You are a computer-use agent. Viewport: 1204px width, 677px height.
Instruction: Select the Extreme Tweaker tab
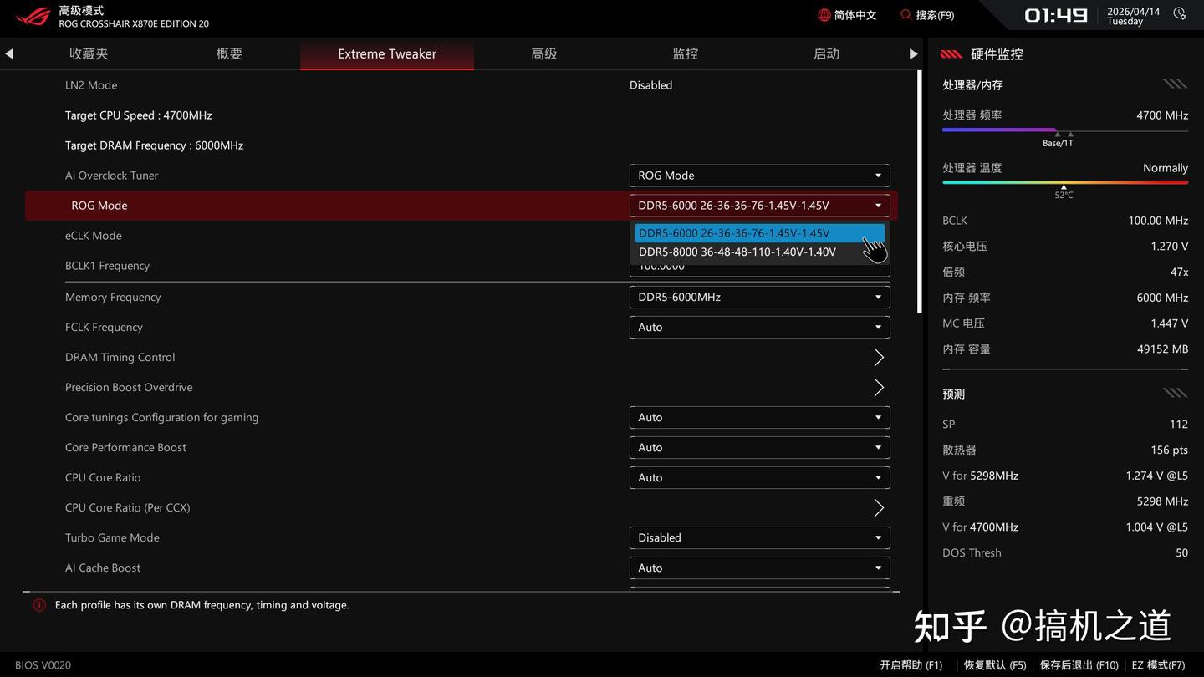pos(387,53)
